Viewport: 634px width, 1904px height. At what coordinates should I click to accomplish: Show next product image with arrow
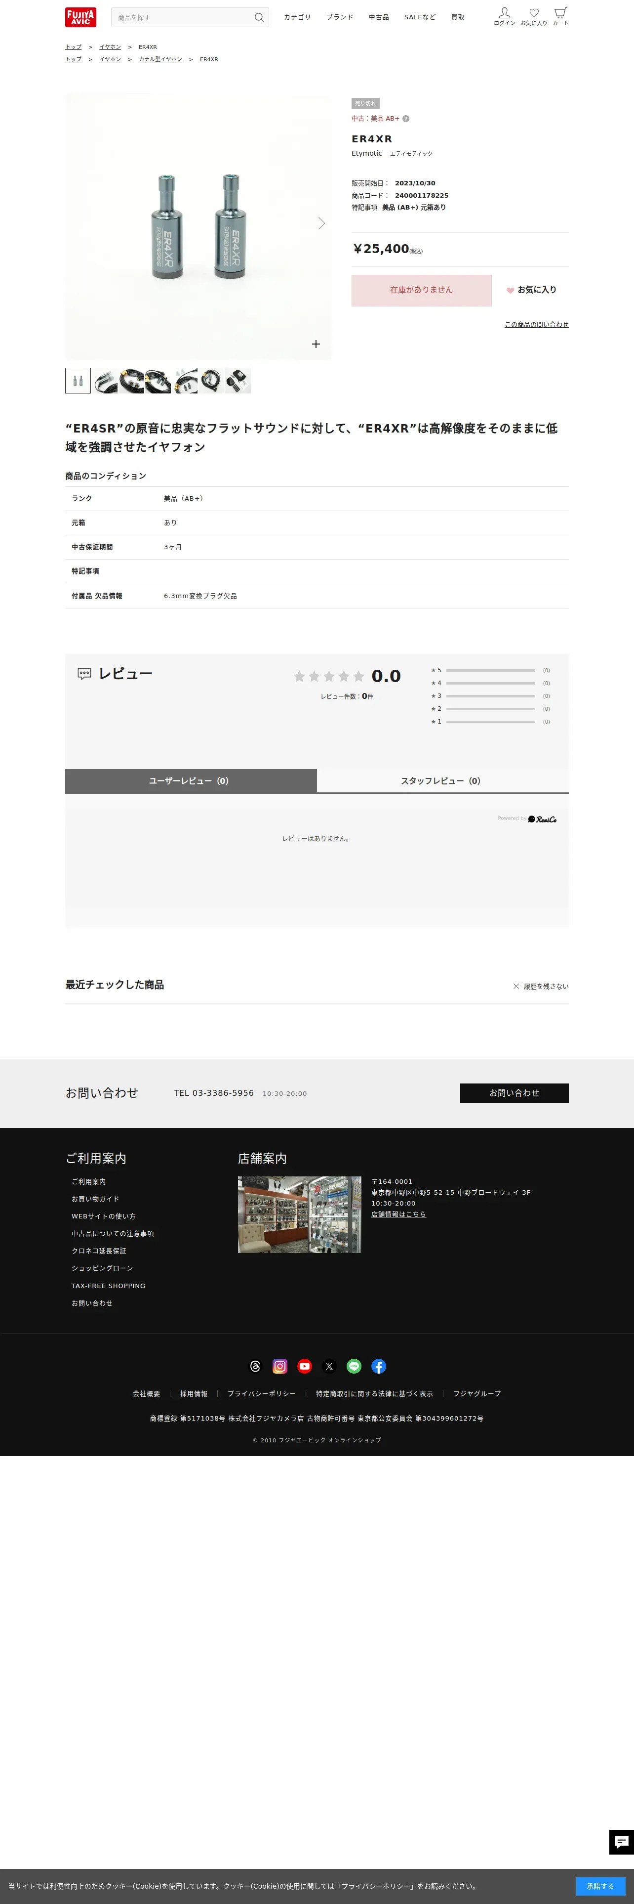[x=321, y=223]
